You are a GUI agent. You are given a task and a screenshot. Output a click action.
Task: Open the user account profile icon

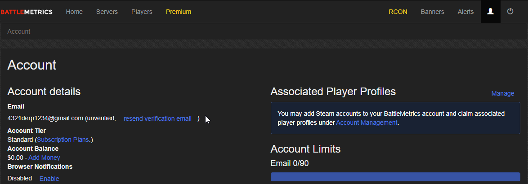pos(490,12)
